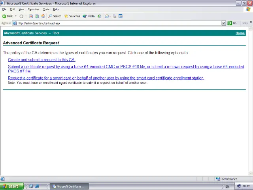Go to the Home page house icon

[x=43, y=16]
